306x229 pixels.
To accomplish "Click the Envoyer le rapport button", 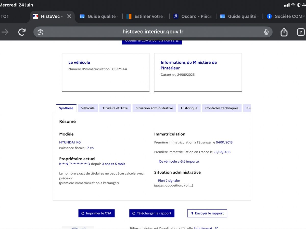I will coord(207,213).
